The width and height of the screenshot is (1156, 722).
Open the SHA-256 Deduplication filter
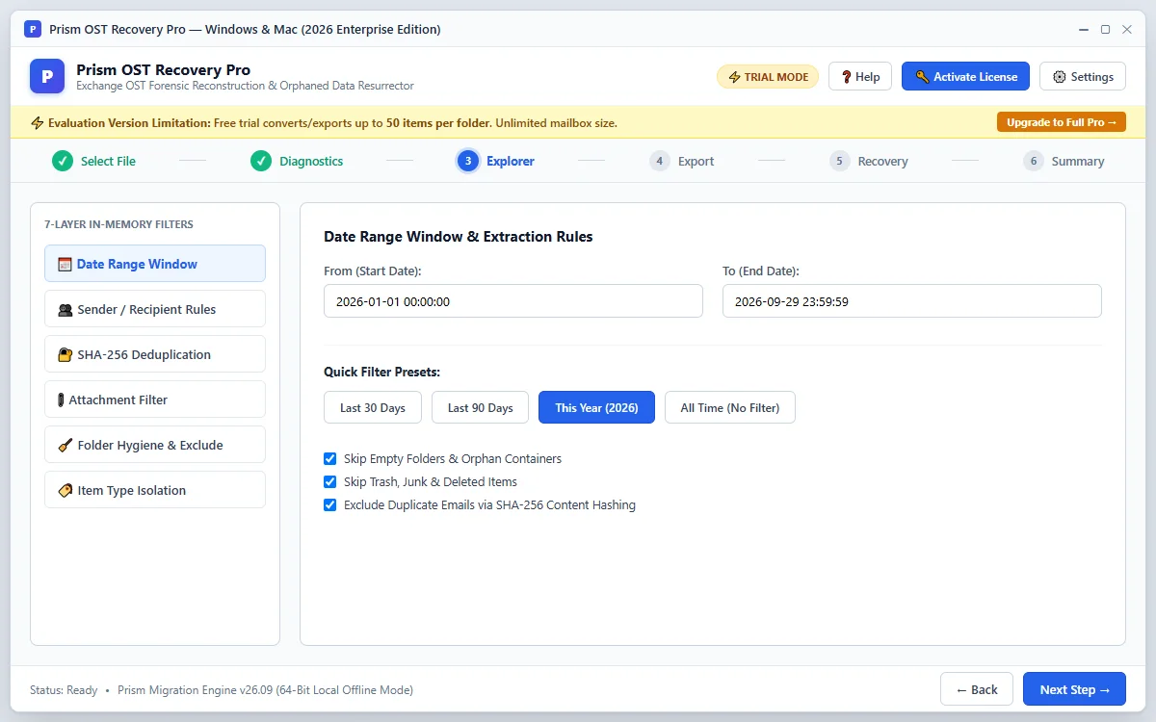point(155,354)
